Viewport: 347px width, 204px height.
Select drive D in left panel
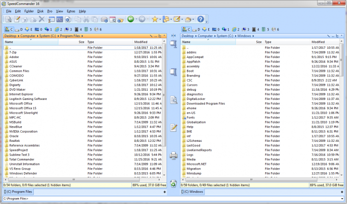(19, 29)
